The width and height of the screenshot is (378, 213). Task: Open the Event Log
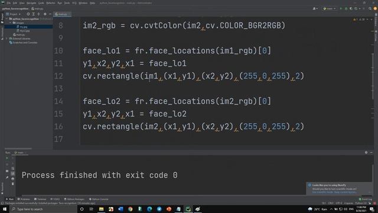click(x=365, y=199)
